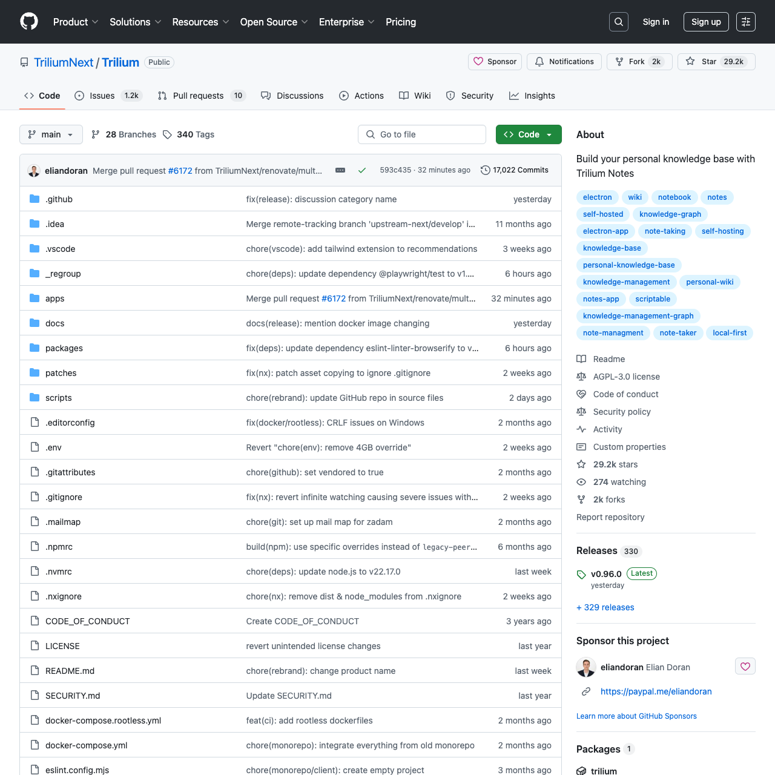The height and width of the screenshot is (775, 775).
Task: Click the sponsor heart next to eliandoran
Action: pyautogui.click(x=745, y=667)
